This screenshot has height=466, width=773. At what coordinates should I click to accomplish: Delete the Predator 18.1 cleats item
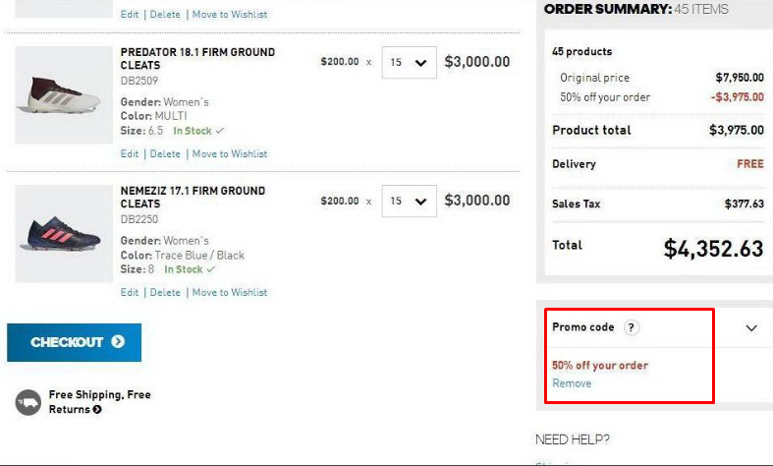coord(165,154)
